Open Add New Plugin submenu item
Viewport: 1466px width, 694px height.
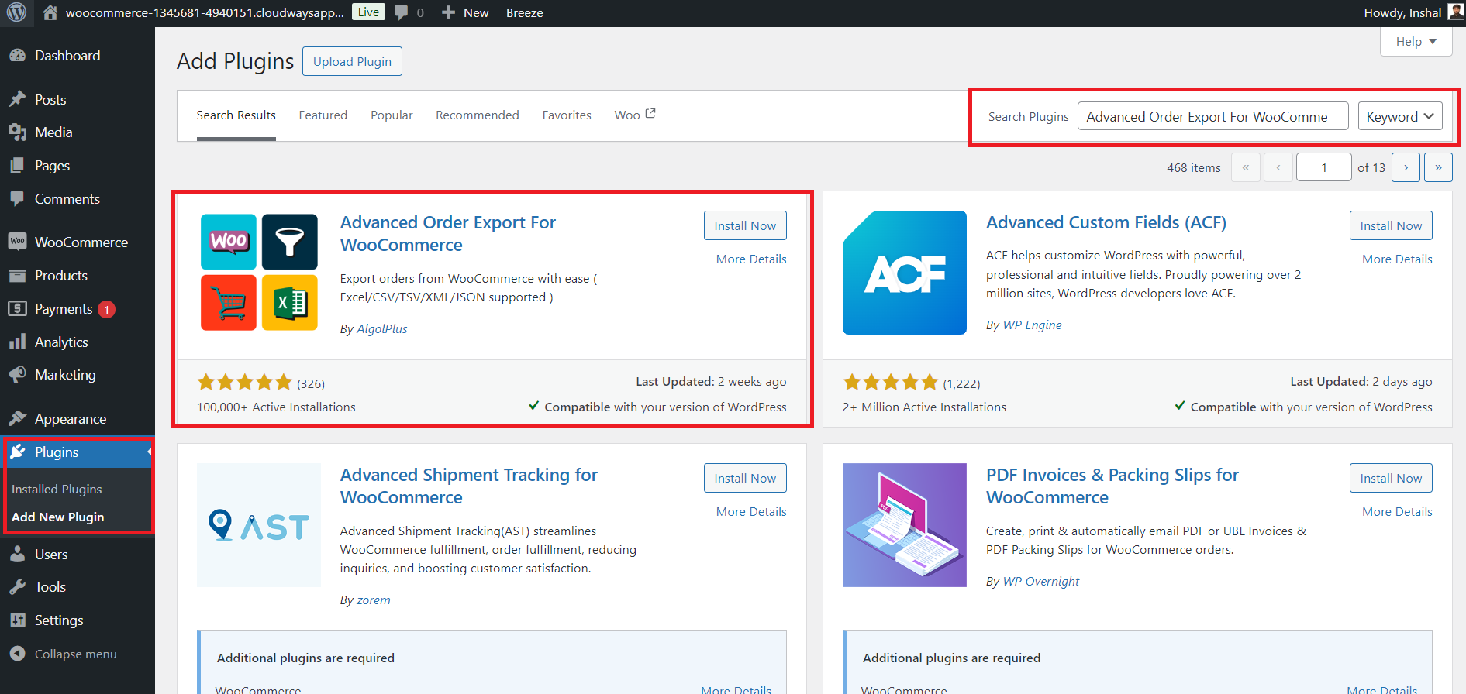[57, 517]
